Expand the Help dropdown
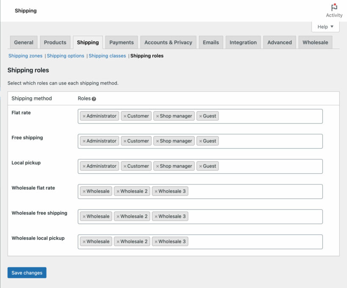Viewport: 347px width, 288px height. [x=325, y=26]
